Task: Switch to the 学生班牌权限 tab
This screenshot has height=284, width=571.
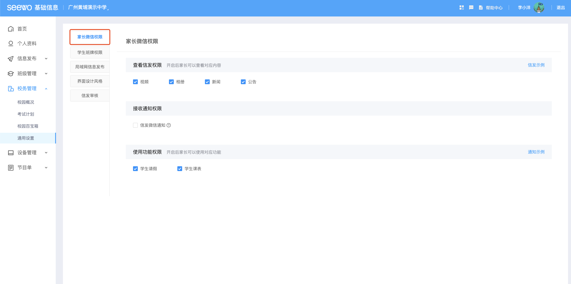Action: [90, 52]
